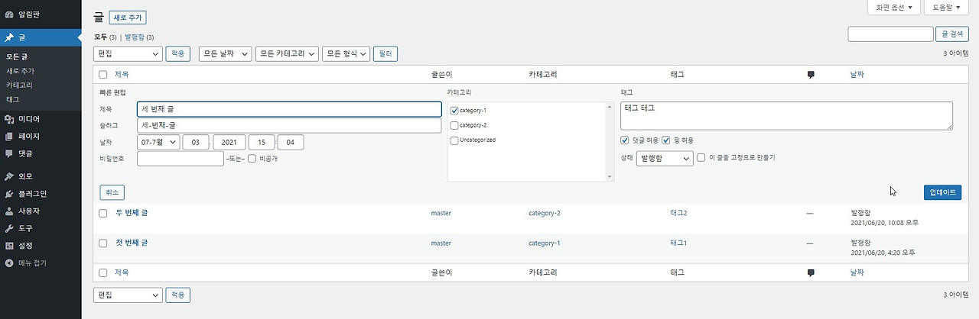Screen dimensions: 979x319
Task: Sort by 제목 column header
Action: pyautogui.click(x=122, y=75)
